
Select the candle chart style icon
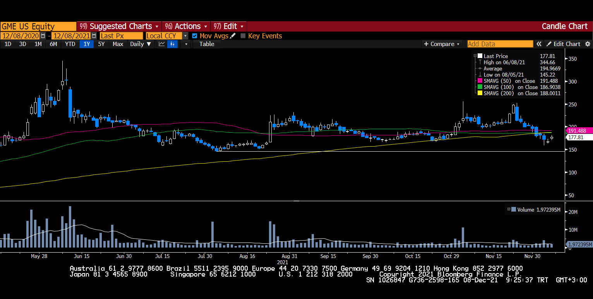(x=172, y=44)
